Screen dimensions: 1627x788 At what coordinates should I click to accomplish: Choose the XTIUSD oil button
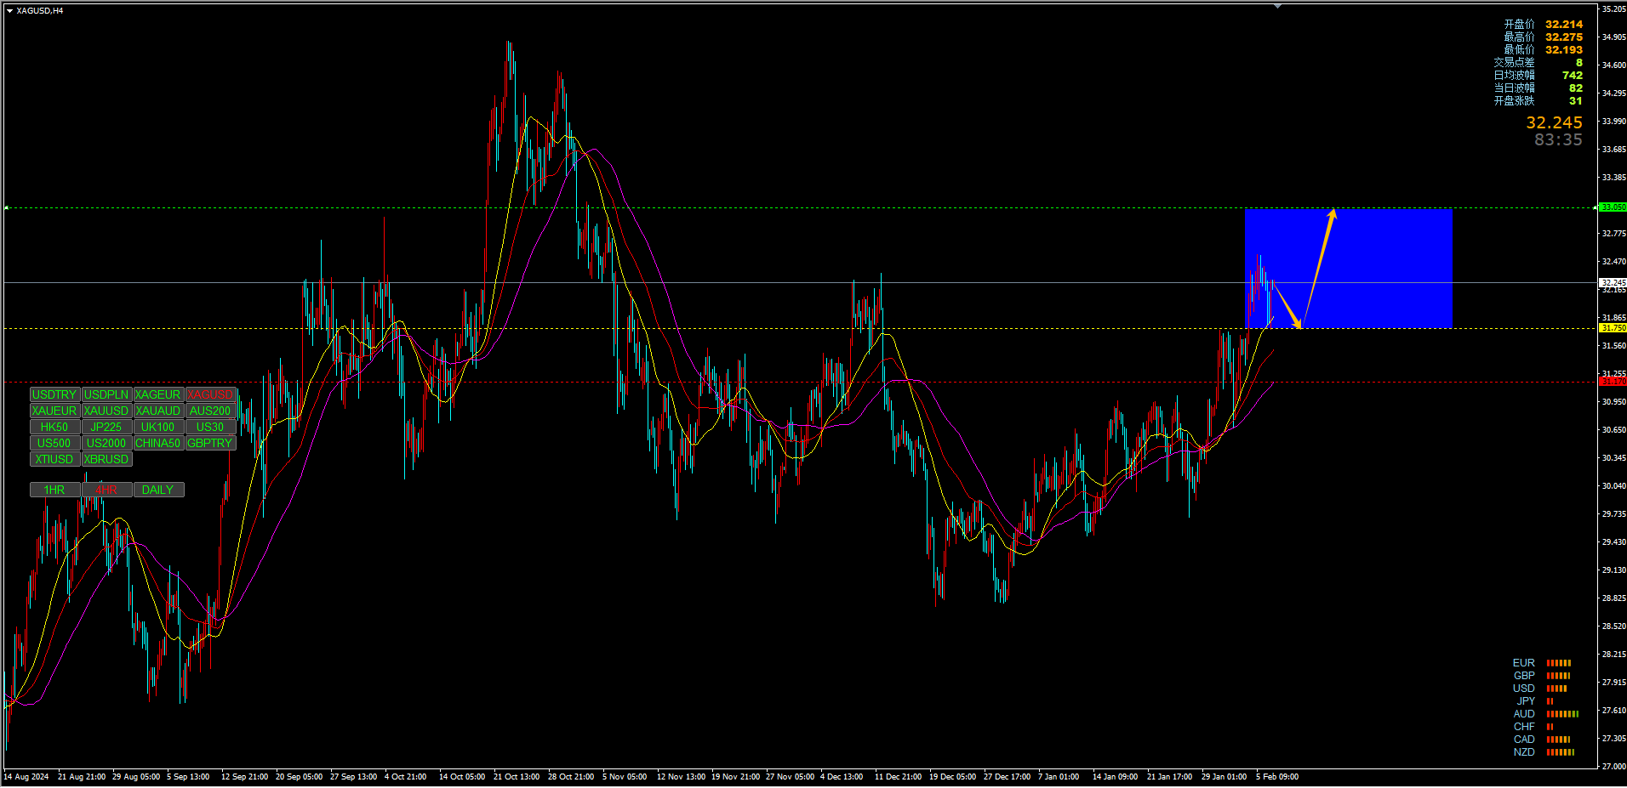point(54,460)
